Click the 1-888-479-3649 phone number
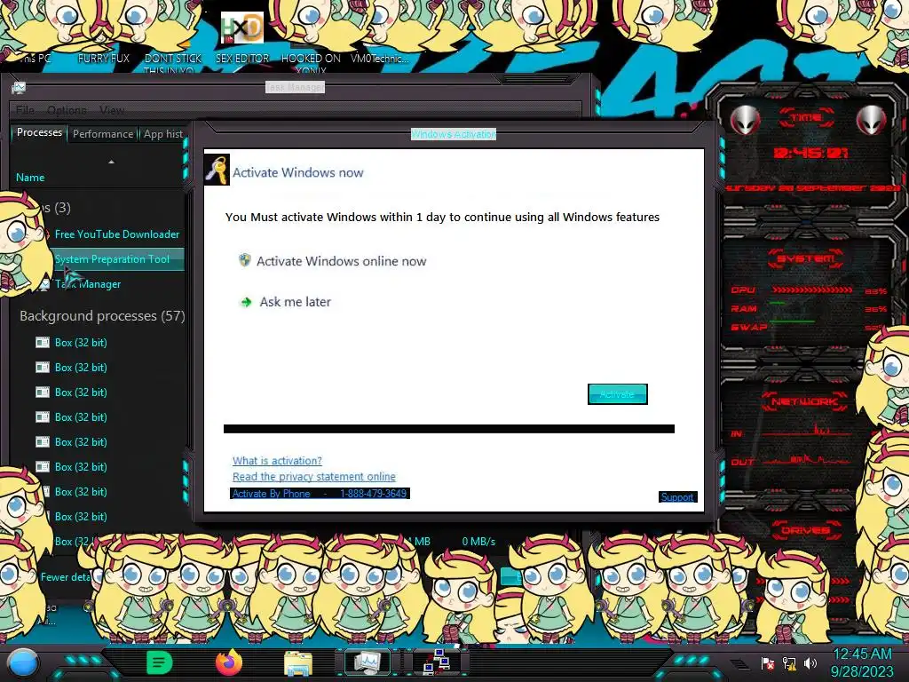 (373, 494)
